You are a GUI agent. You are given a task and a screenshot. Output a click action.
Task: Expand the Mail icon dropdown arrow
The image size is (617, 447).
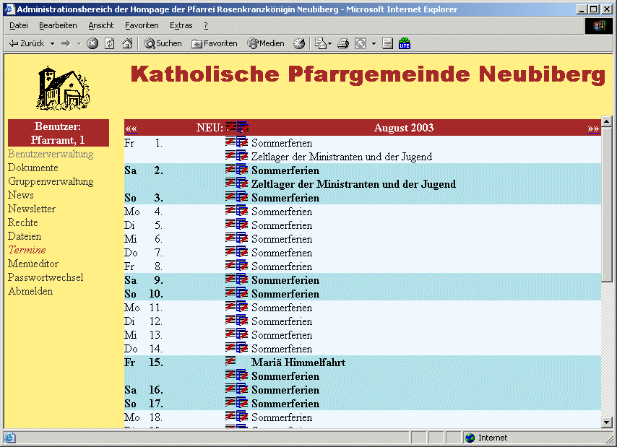pos(329,43)
